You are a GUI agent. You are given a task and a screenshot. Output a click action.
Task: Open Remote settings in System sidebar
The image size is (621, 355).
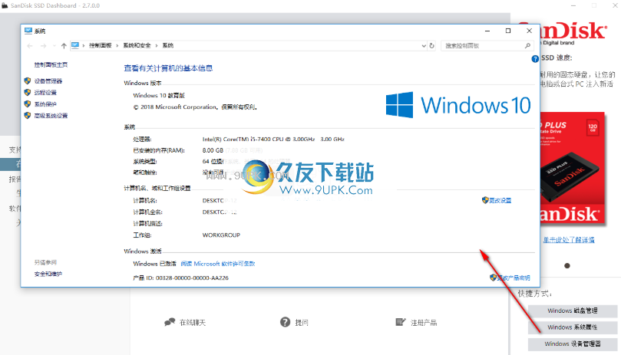point(45,93)
